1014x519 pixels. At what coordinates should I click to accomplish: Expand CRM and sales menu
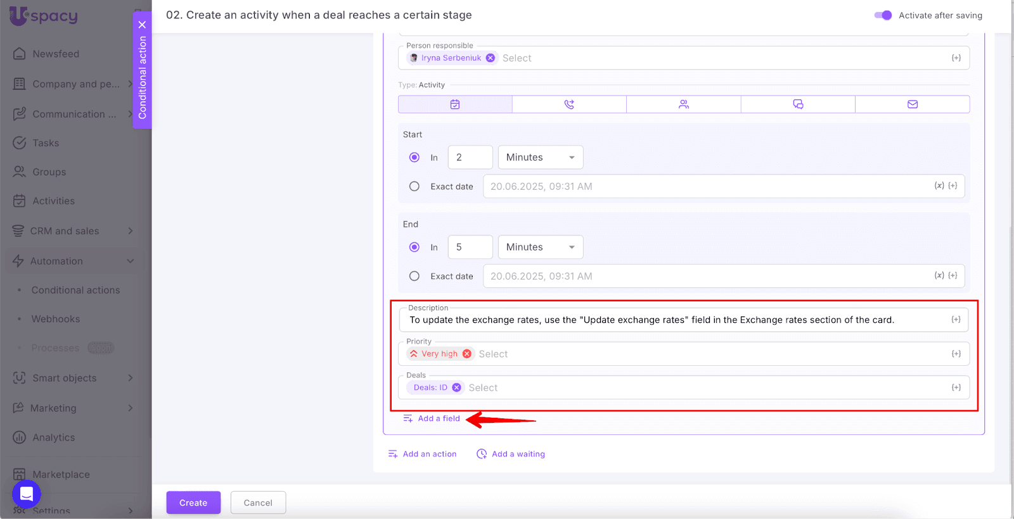point(73,231)
